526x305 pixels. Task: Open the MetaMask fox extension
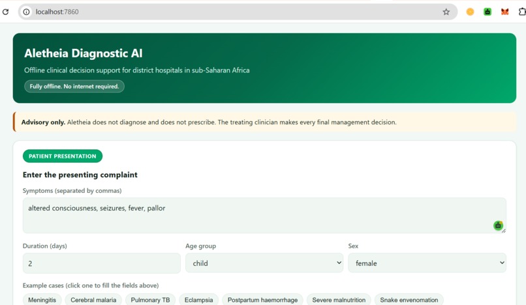pos(504,12)
